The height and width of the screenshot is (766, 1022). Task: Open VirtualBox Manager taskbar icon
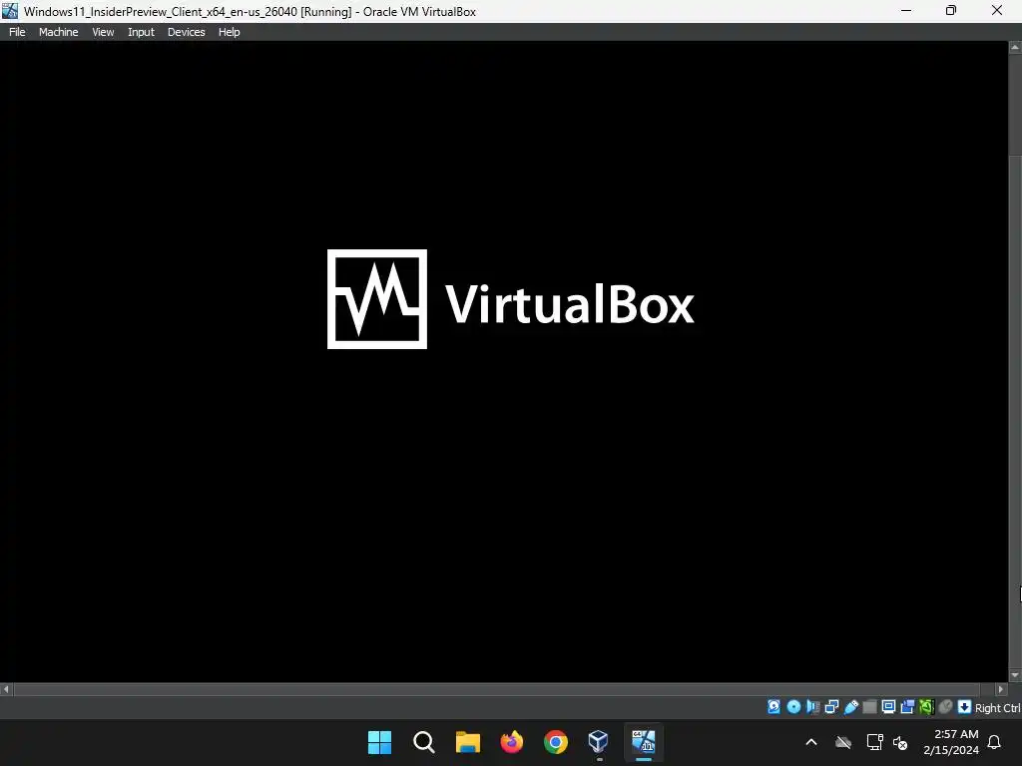pos(599,742)
